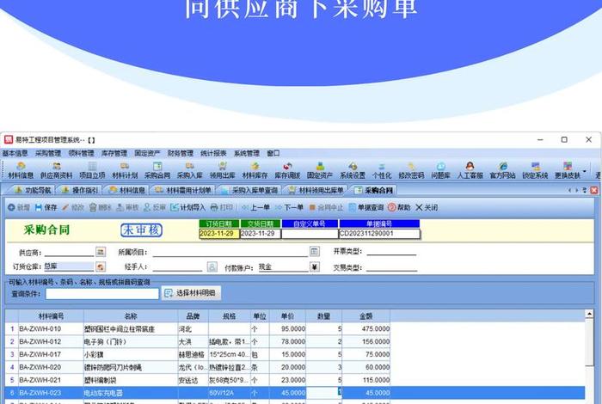Click the 项目立项 toolbar icon
The height and width of the screenshot is (404, 602).
click(x=92, y=170)
